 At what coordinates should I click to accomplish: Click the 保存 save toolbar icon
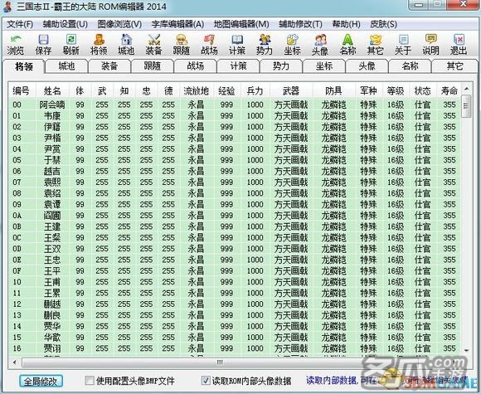(x=43, y=45)
